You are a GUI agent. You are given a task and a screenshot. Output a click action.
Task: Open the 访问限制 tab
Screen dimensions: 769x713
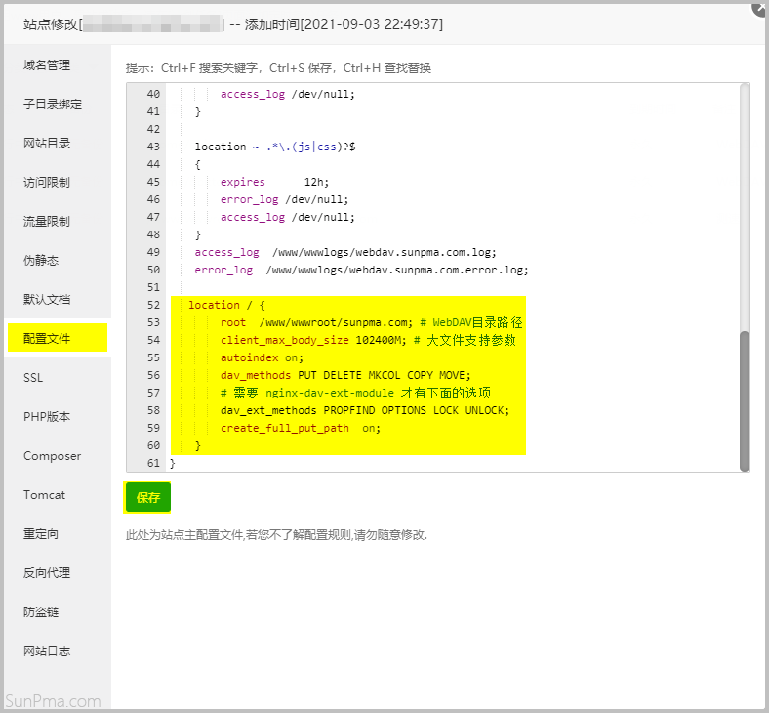tap(47, 182)
